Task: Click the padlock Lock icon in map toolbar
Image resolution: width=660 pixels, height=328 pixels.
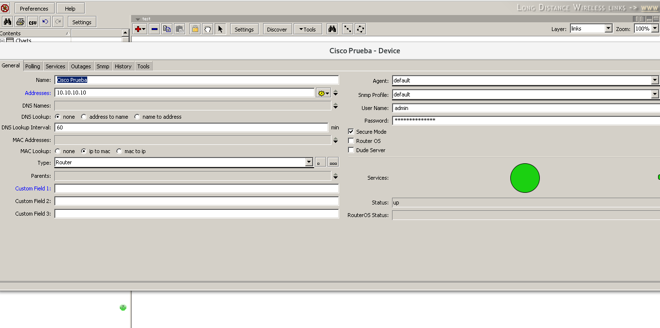Action: tap(195, 29)
